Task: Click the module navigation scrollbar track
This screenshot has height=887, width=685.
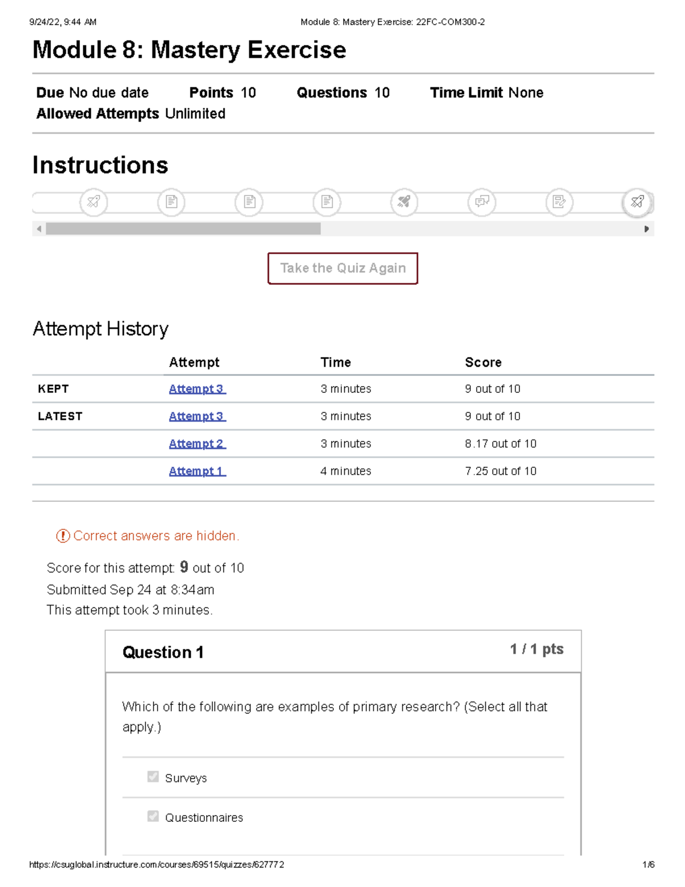Action: [x=183, y=228]
